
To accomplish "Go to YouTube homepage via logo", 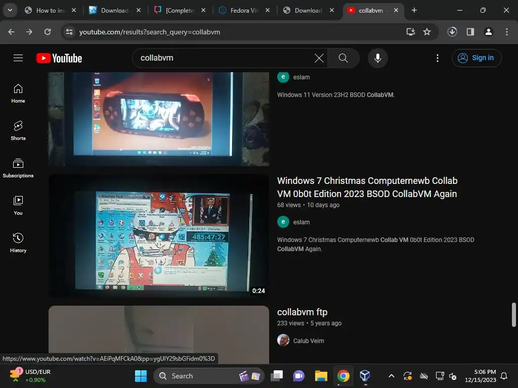I will [x=59, y=58].
